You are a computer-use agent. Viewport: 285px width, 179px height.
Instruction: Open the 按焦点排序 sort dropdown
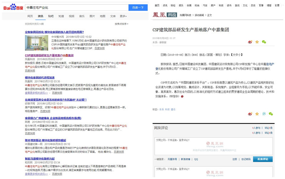[x=121, y=24]
